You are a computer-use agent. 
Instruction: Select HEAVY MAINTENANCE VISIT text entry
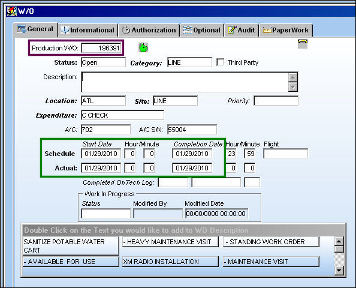coord(170,242)
